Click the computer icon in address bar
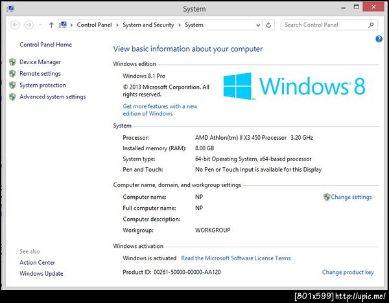This screenshot has width=389, height=303. (64, 25)
